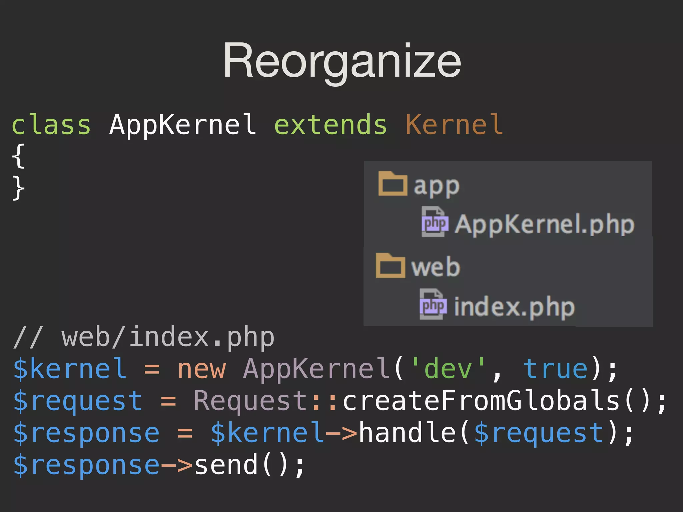Screen dimensions: 683x512
Task: Click the 'dev' string literal
Action: [x=448, y=368]
